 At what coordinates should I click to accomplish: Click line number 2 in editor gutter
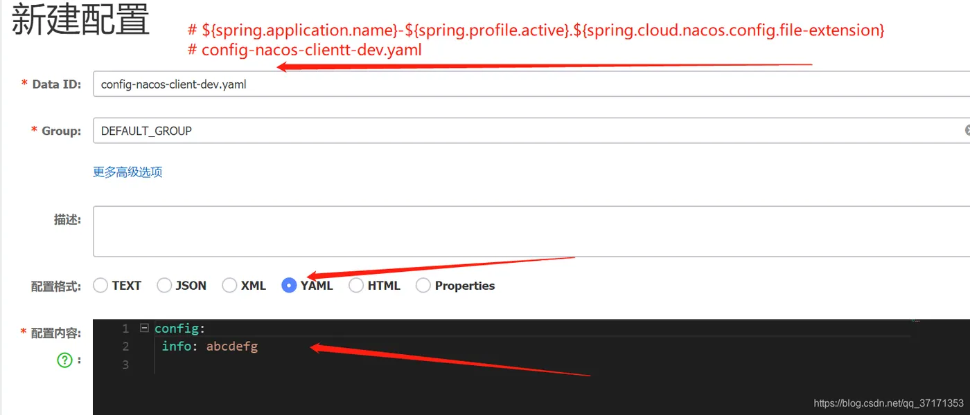coord(125,346)
